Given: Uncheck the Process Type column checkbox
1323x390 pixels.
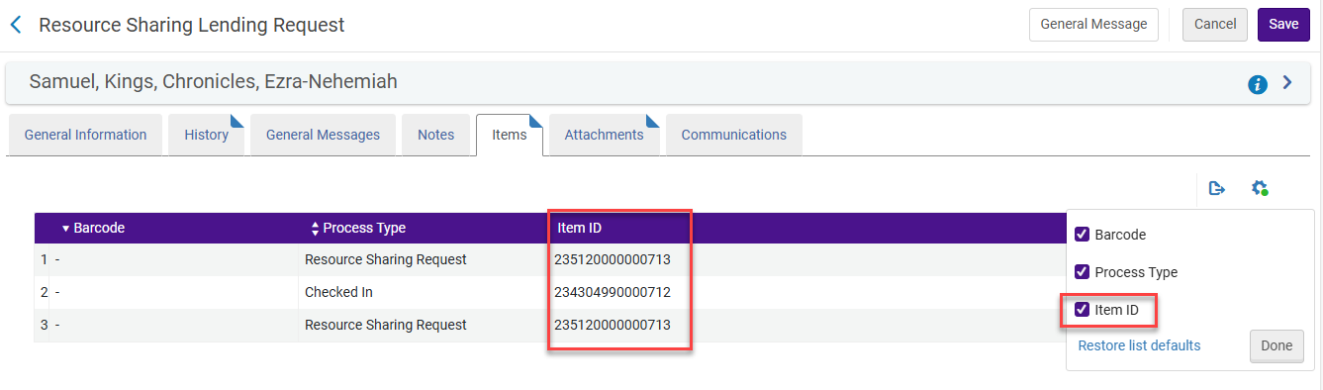Looking at the screenshot, I should 1083,272.
